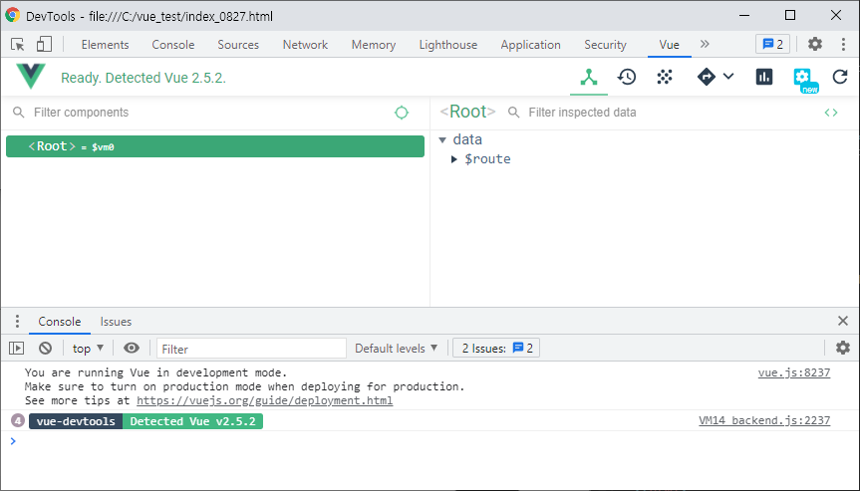Expand the $route entry
860x491 pixels.
(x=454, y=159)
